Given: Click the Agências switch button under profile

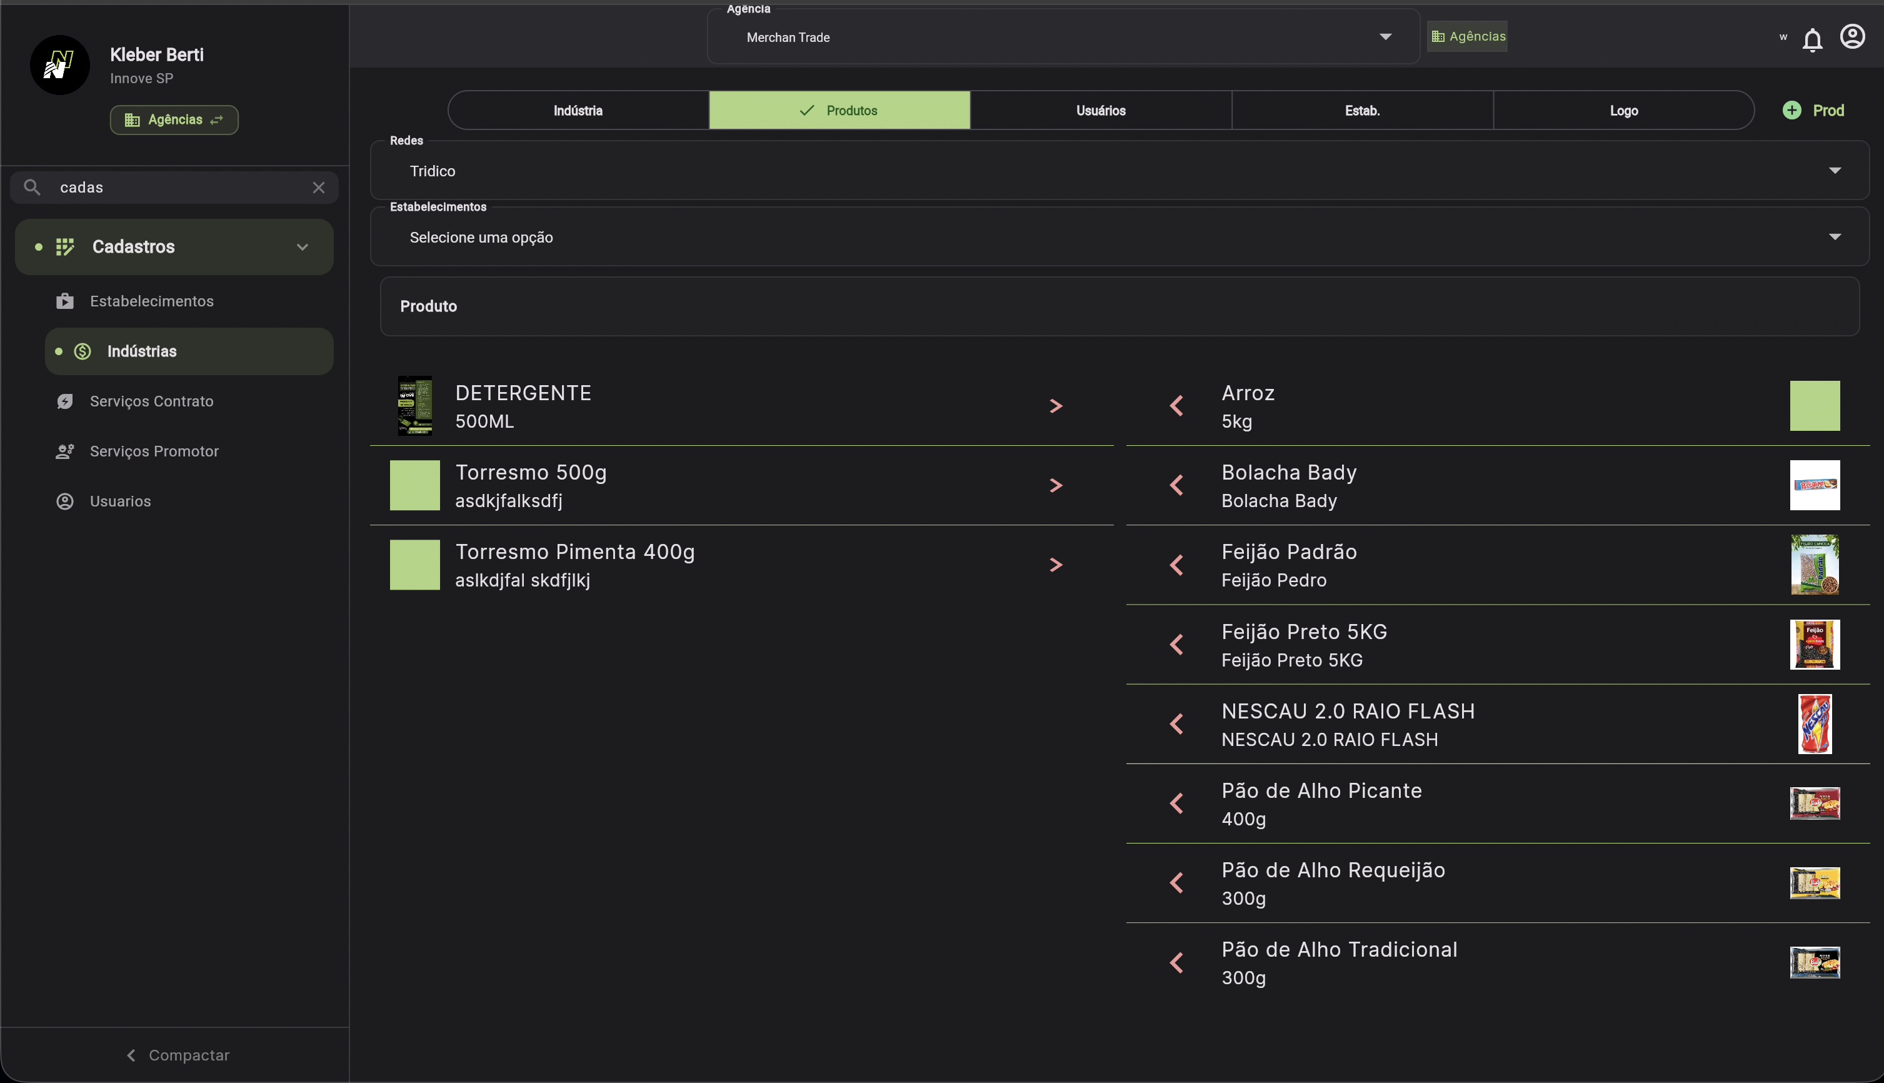Looking at the screenshot, I should 174,120.
